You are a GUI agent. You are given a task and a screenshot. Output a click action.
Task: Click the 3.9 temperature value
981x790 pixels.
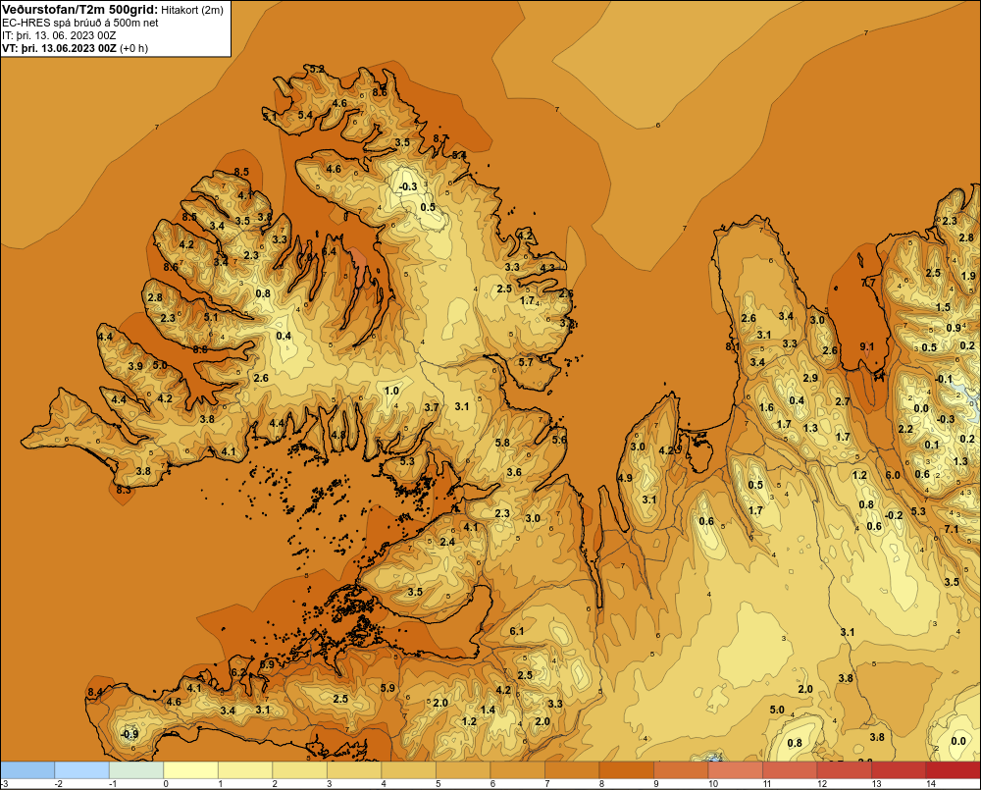[x=135, y=366]
